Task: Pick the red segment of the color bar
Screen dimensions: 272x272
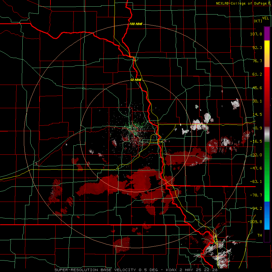Action: click(267, 97)
